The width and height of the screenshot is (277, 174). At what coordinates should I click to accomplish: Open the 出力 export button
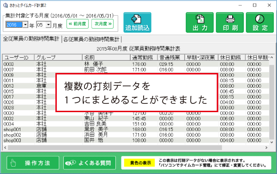(199, 23)
